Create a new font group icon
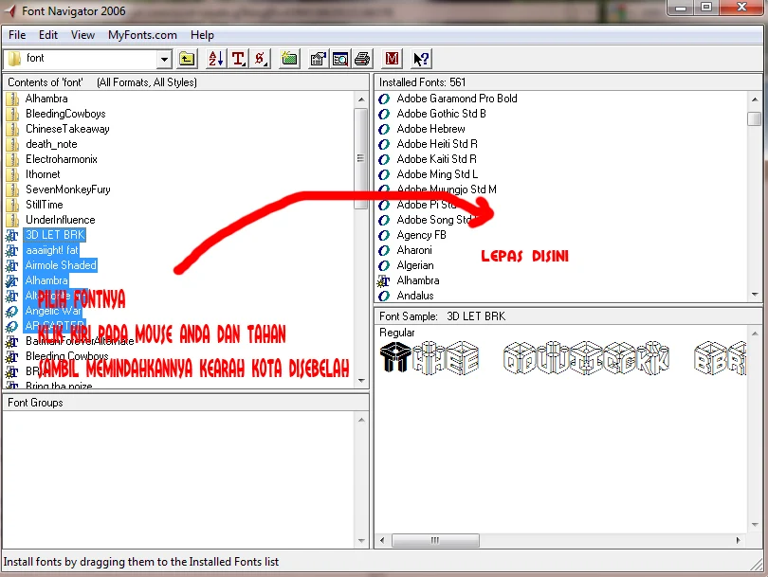This screenshot has height=577, width=768. click(289, 60)
